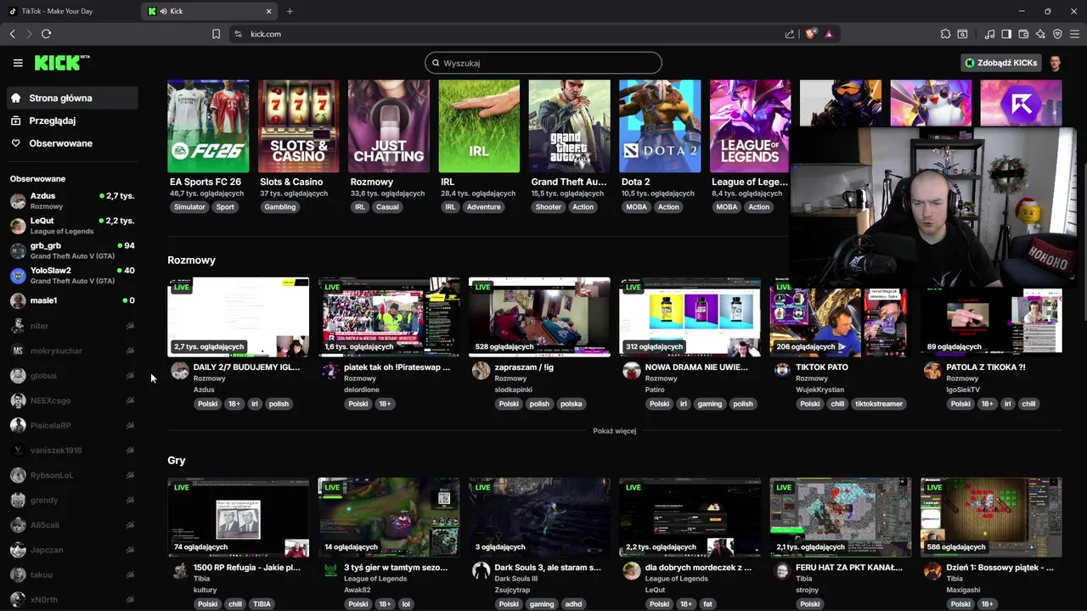Open followed channel masle1 in sidebar
The image size is (1087, 611).
pos(71,300)
